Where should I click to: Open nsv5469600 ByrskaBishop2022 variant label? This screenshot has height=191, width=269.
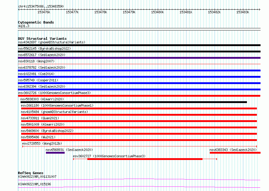click(47, 131)
